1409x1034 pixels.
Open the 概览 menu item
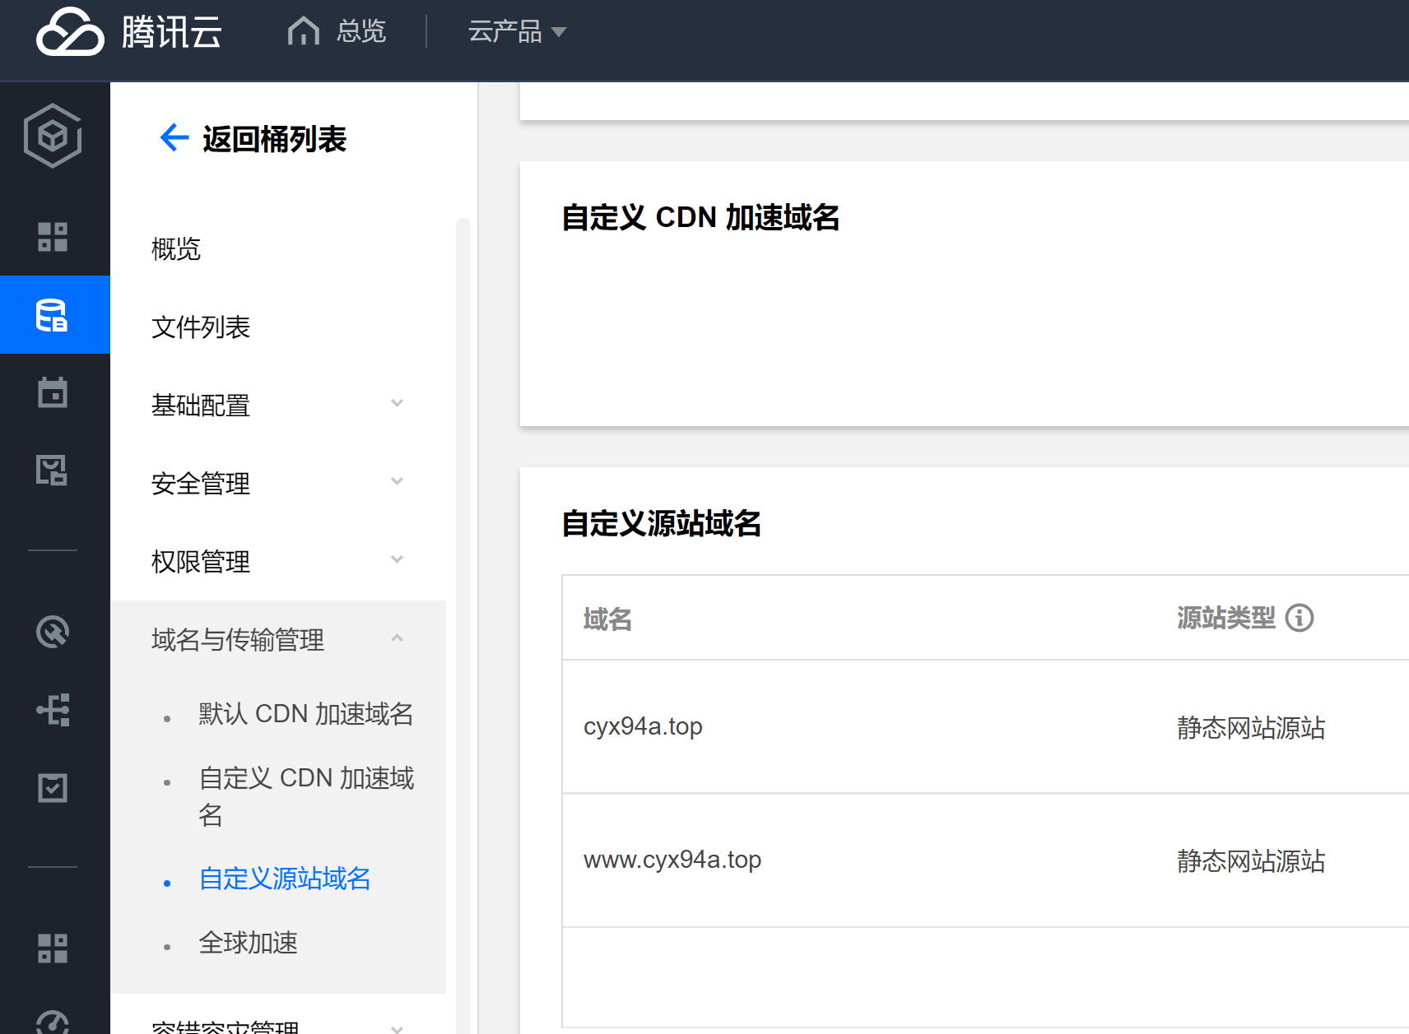tap(176, 249)
